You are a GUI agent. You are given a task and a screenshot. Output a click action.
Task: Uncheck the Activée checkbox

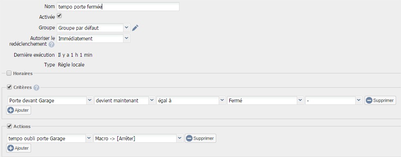coord(59,16)
